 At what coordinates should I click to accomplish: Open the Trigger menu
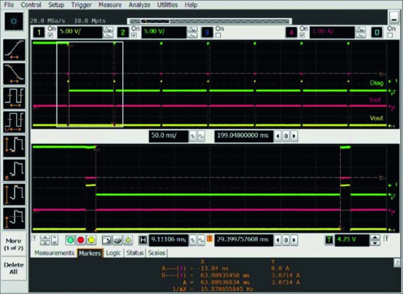pyautogui.click(x=81, y=5)
